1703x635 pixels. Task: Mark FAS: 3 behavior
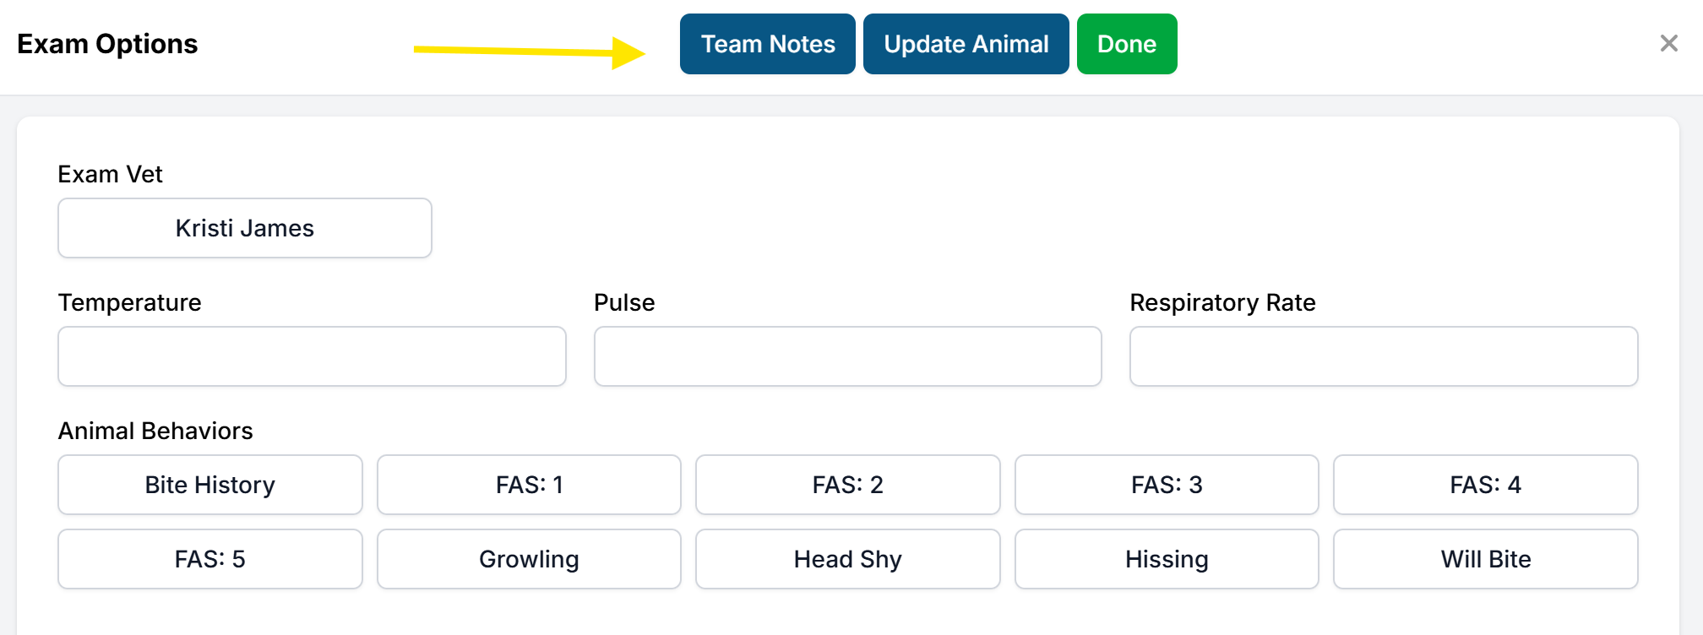tap(1166, 485)
